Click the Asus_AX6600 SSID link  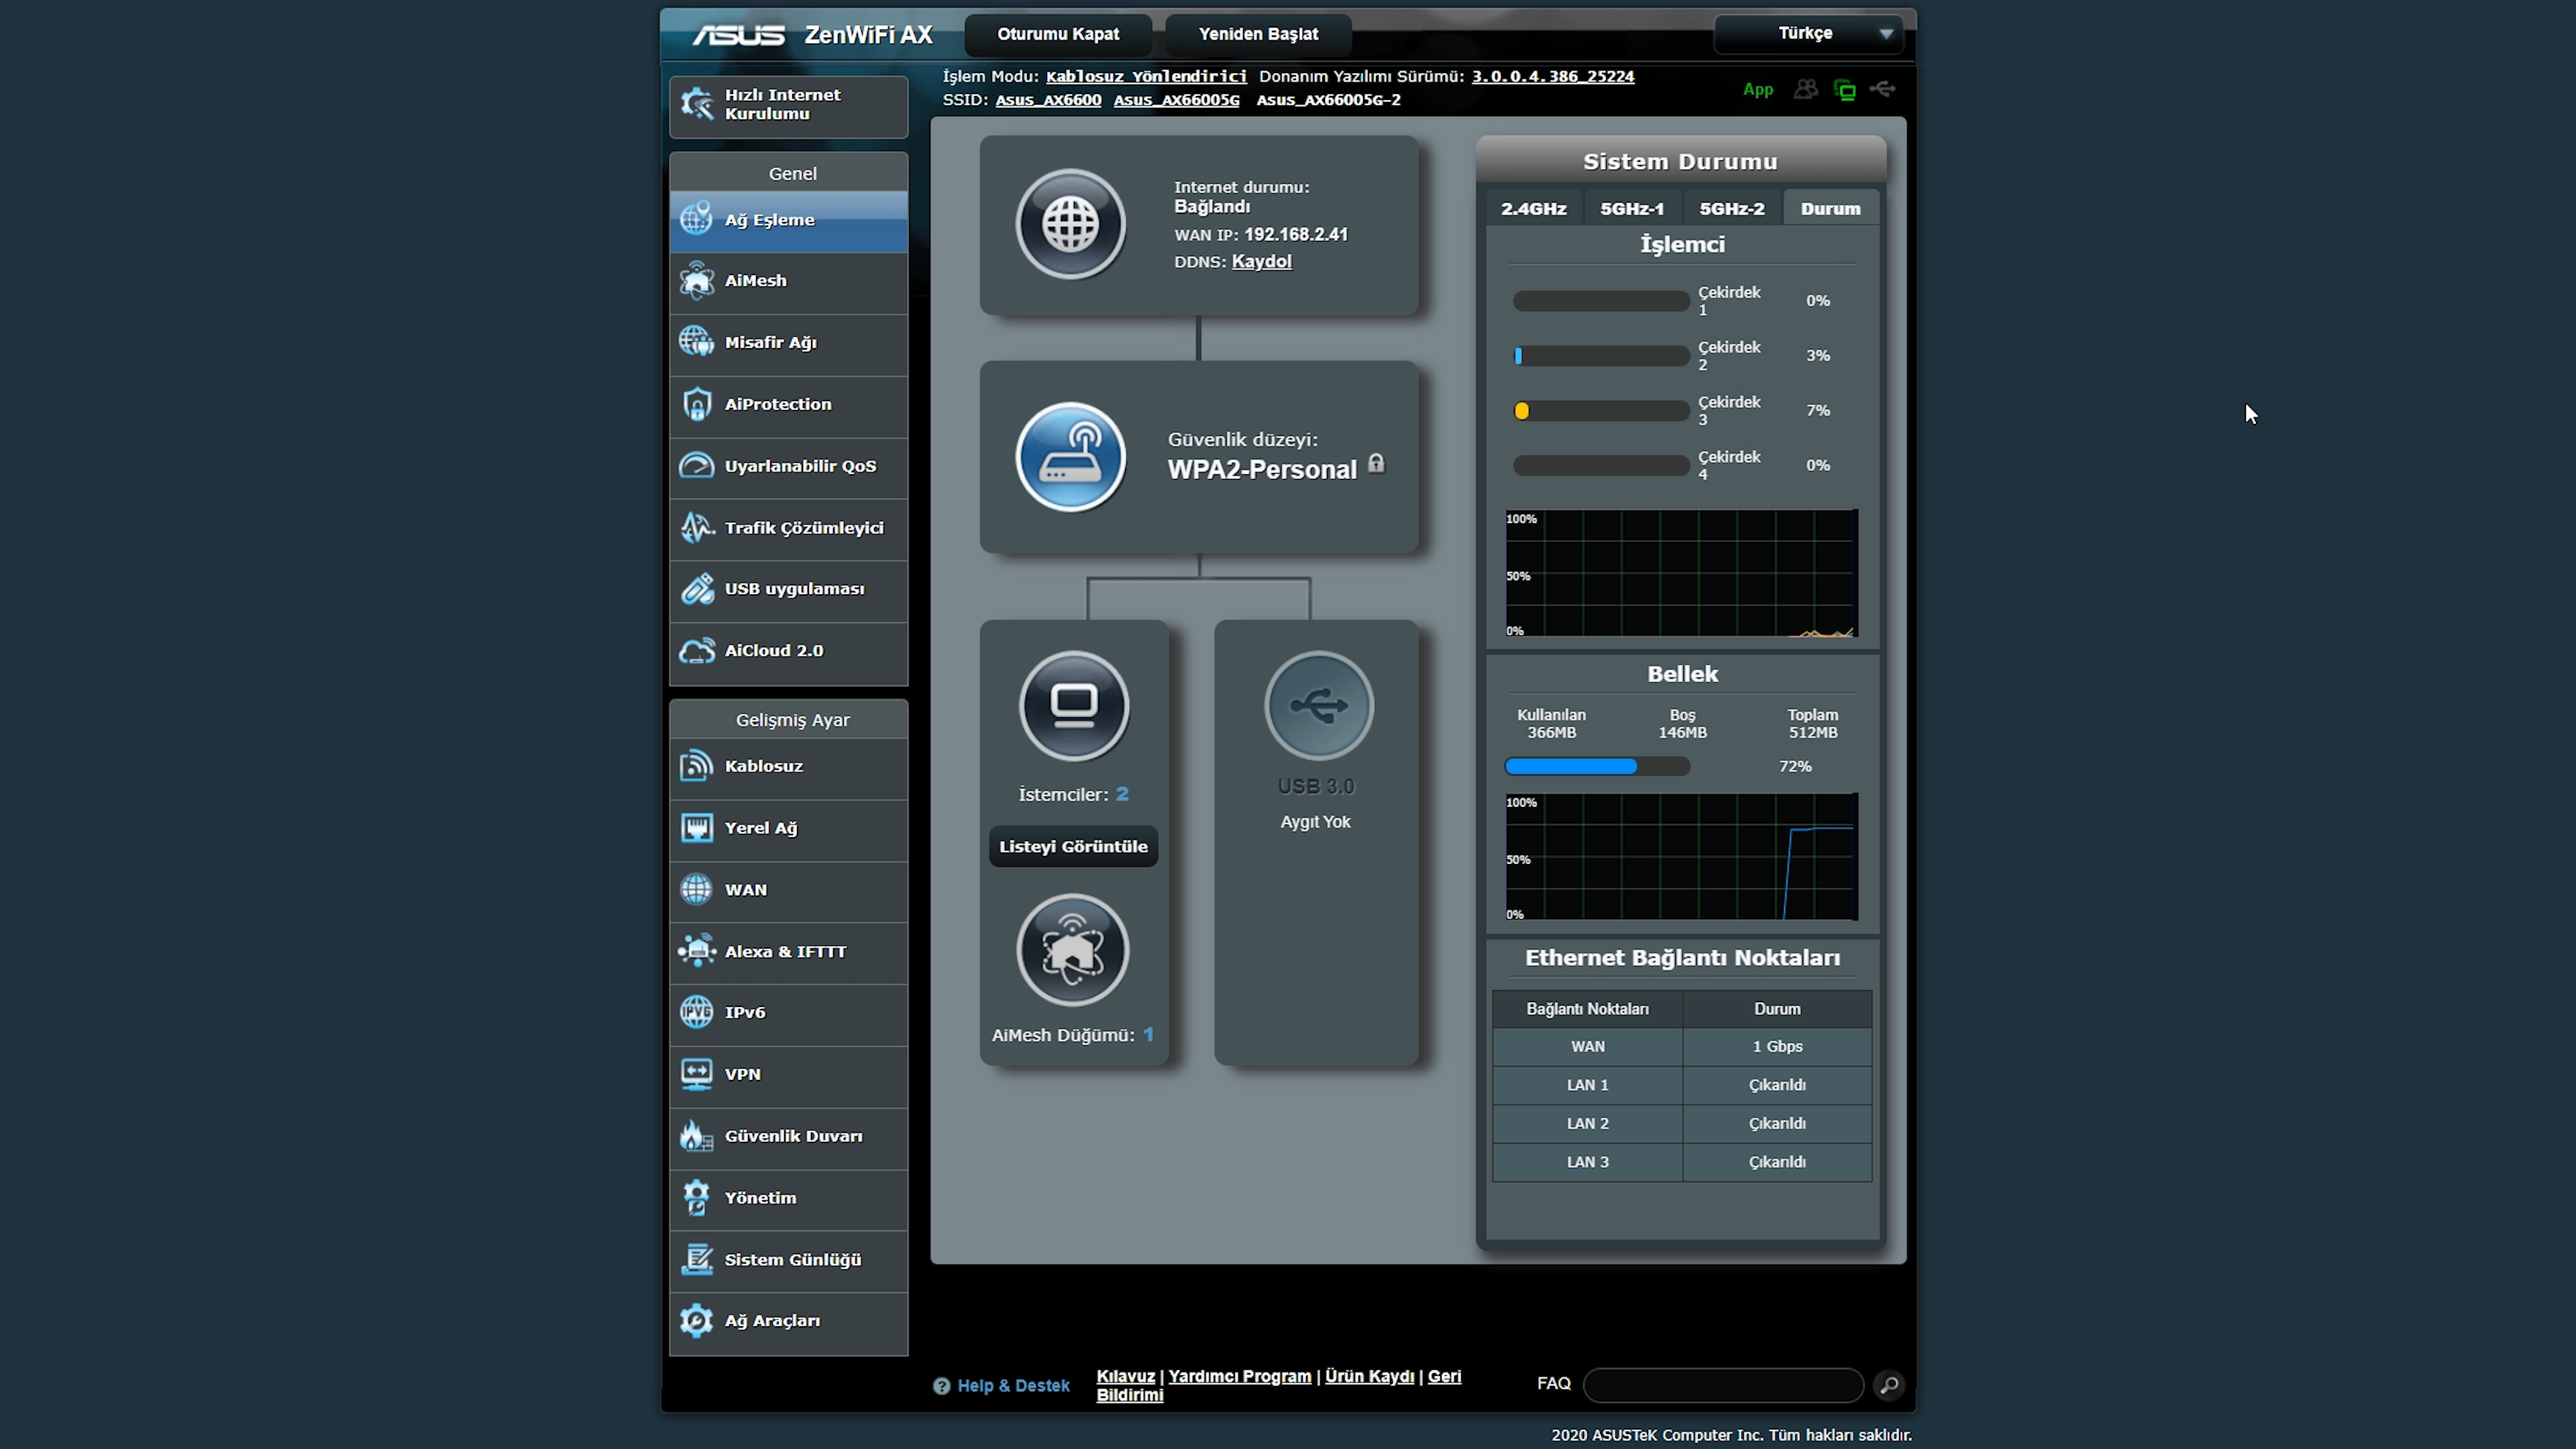1048,100
